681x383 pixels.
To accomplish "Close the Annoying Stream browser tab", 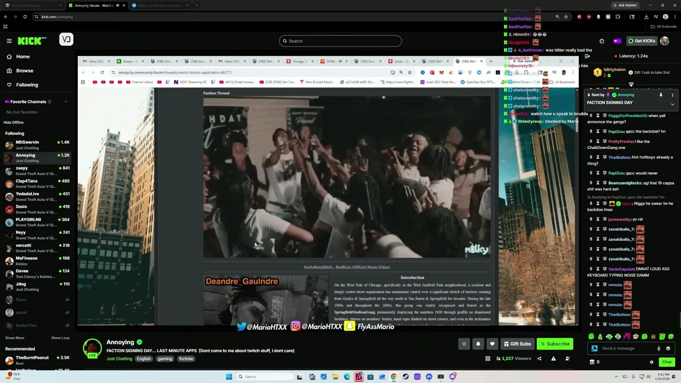I will click(124, 5).
